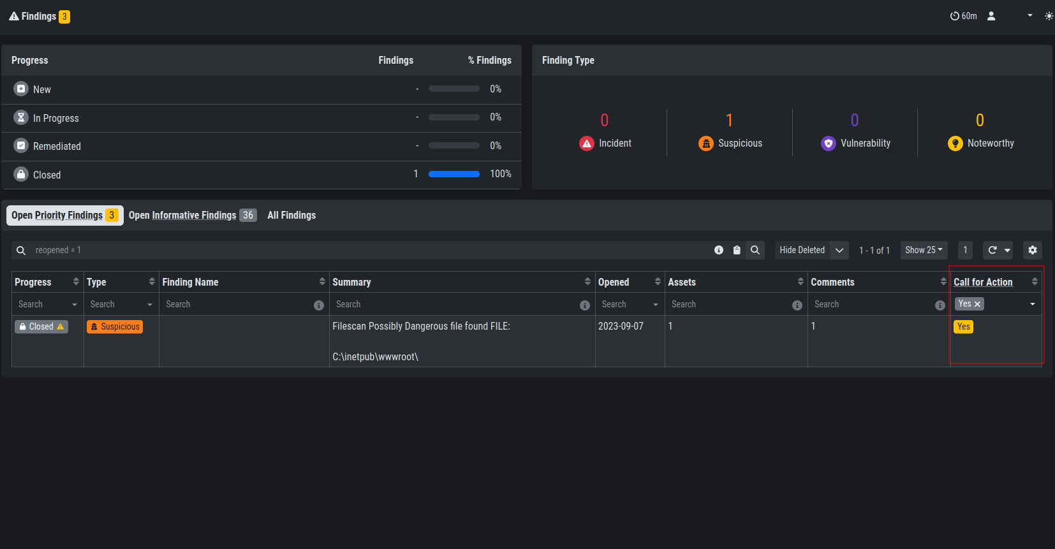Screen dimensions: 1055x549
Task: Click the Findings header title
Action: (x=39, y=16)
